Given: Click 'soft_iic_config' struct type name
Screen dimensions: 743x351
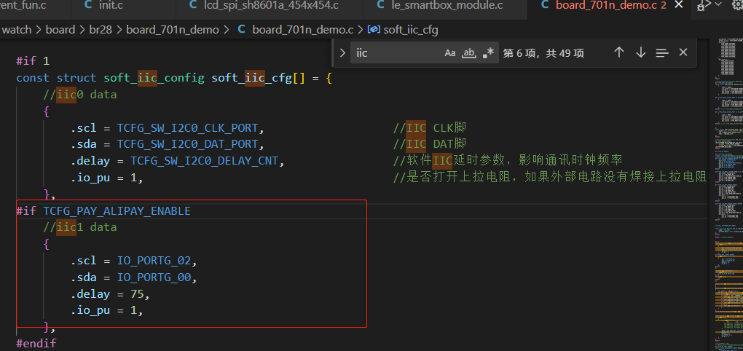Looking at the screenshot, I should (154, 78).
